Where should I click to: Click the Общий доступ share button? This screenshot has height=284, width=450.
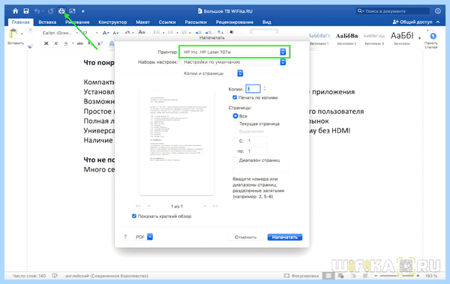(412, 22)
